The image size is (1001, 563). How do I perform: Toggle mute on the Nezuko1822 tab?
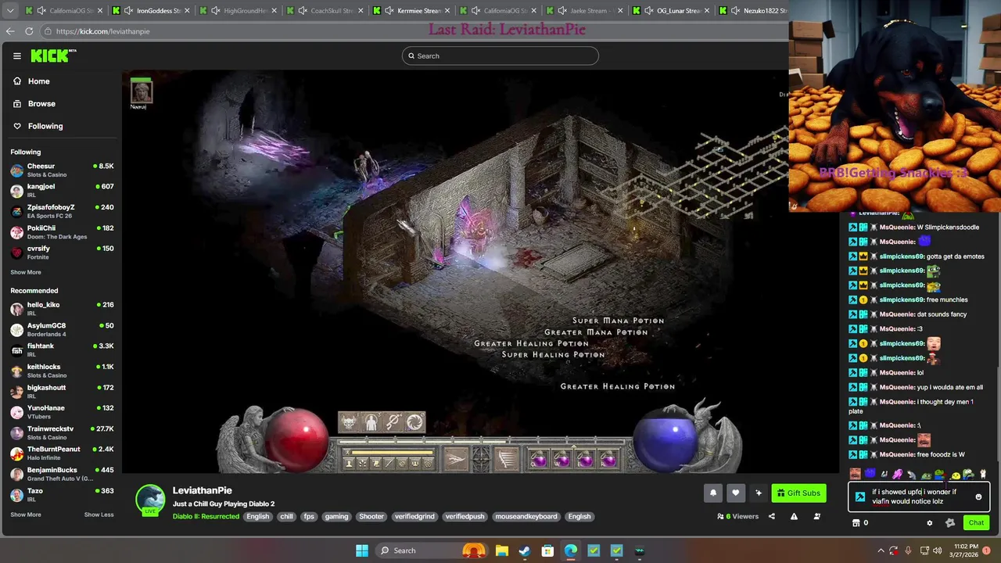[x=736, y=11]
